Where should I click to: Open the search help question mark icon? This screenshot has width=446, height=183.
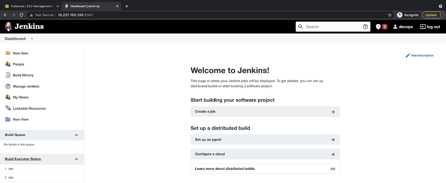coord(365,27)
